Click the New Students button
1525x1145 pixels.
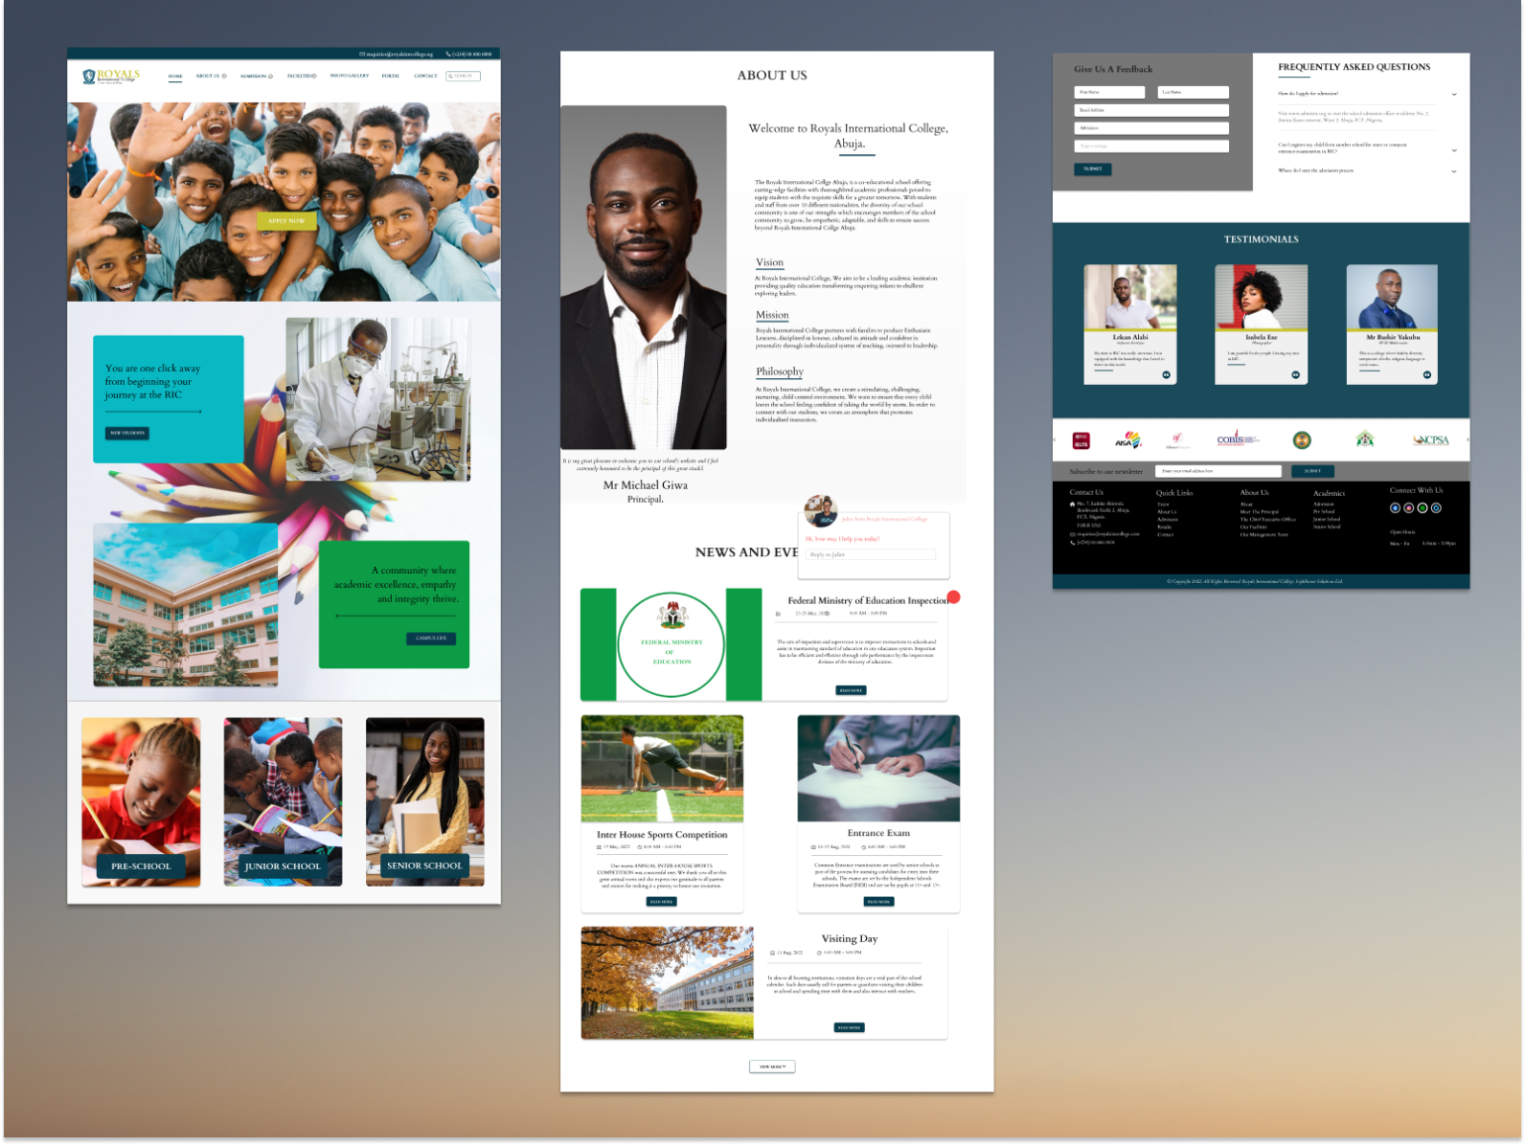pyautogui.click(x=127, y=433)
